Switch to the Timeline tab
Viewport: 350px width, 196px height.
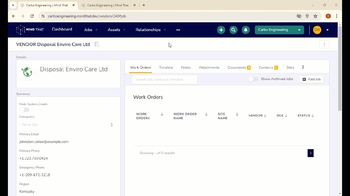166,68
